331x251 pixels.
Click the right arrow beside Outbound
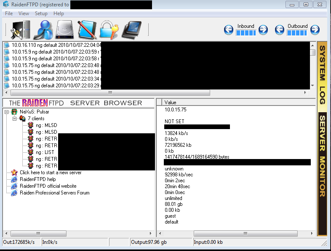click(315, 30)
